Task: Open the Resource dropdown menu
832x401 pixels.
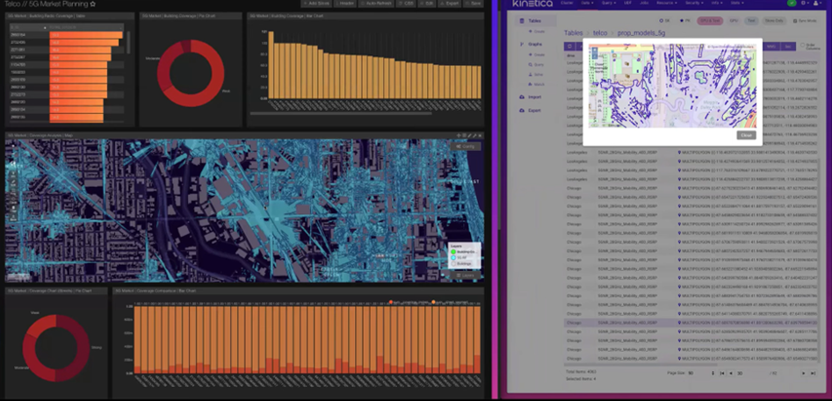Action: coord(666,4)
